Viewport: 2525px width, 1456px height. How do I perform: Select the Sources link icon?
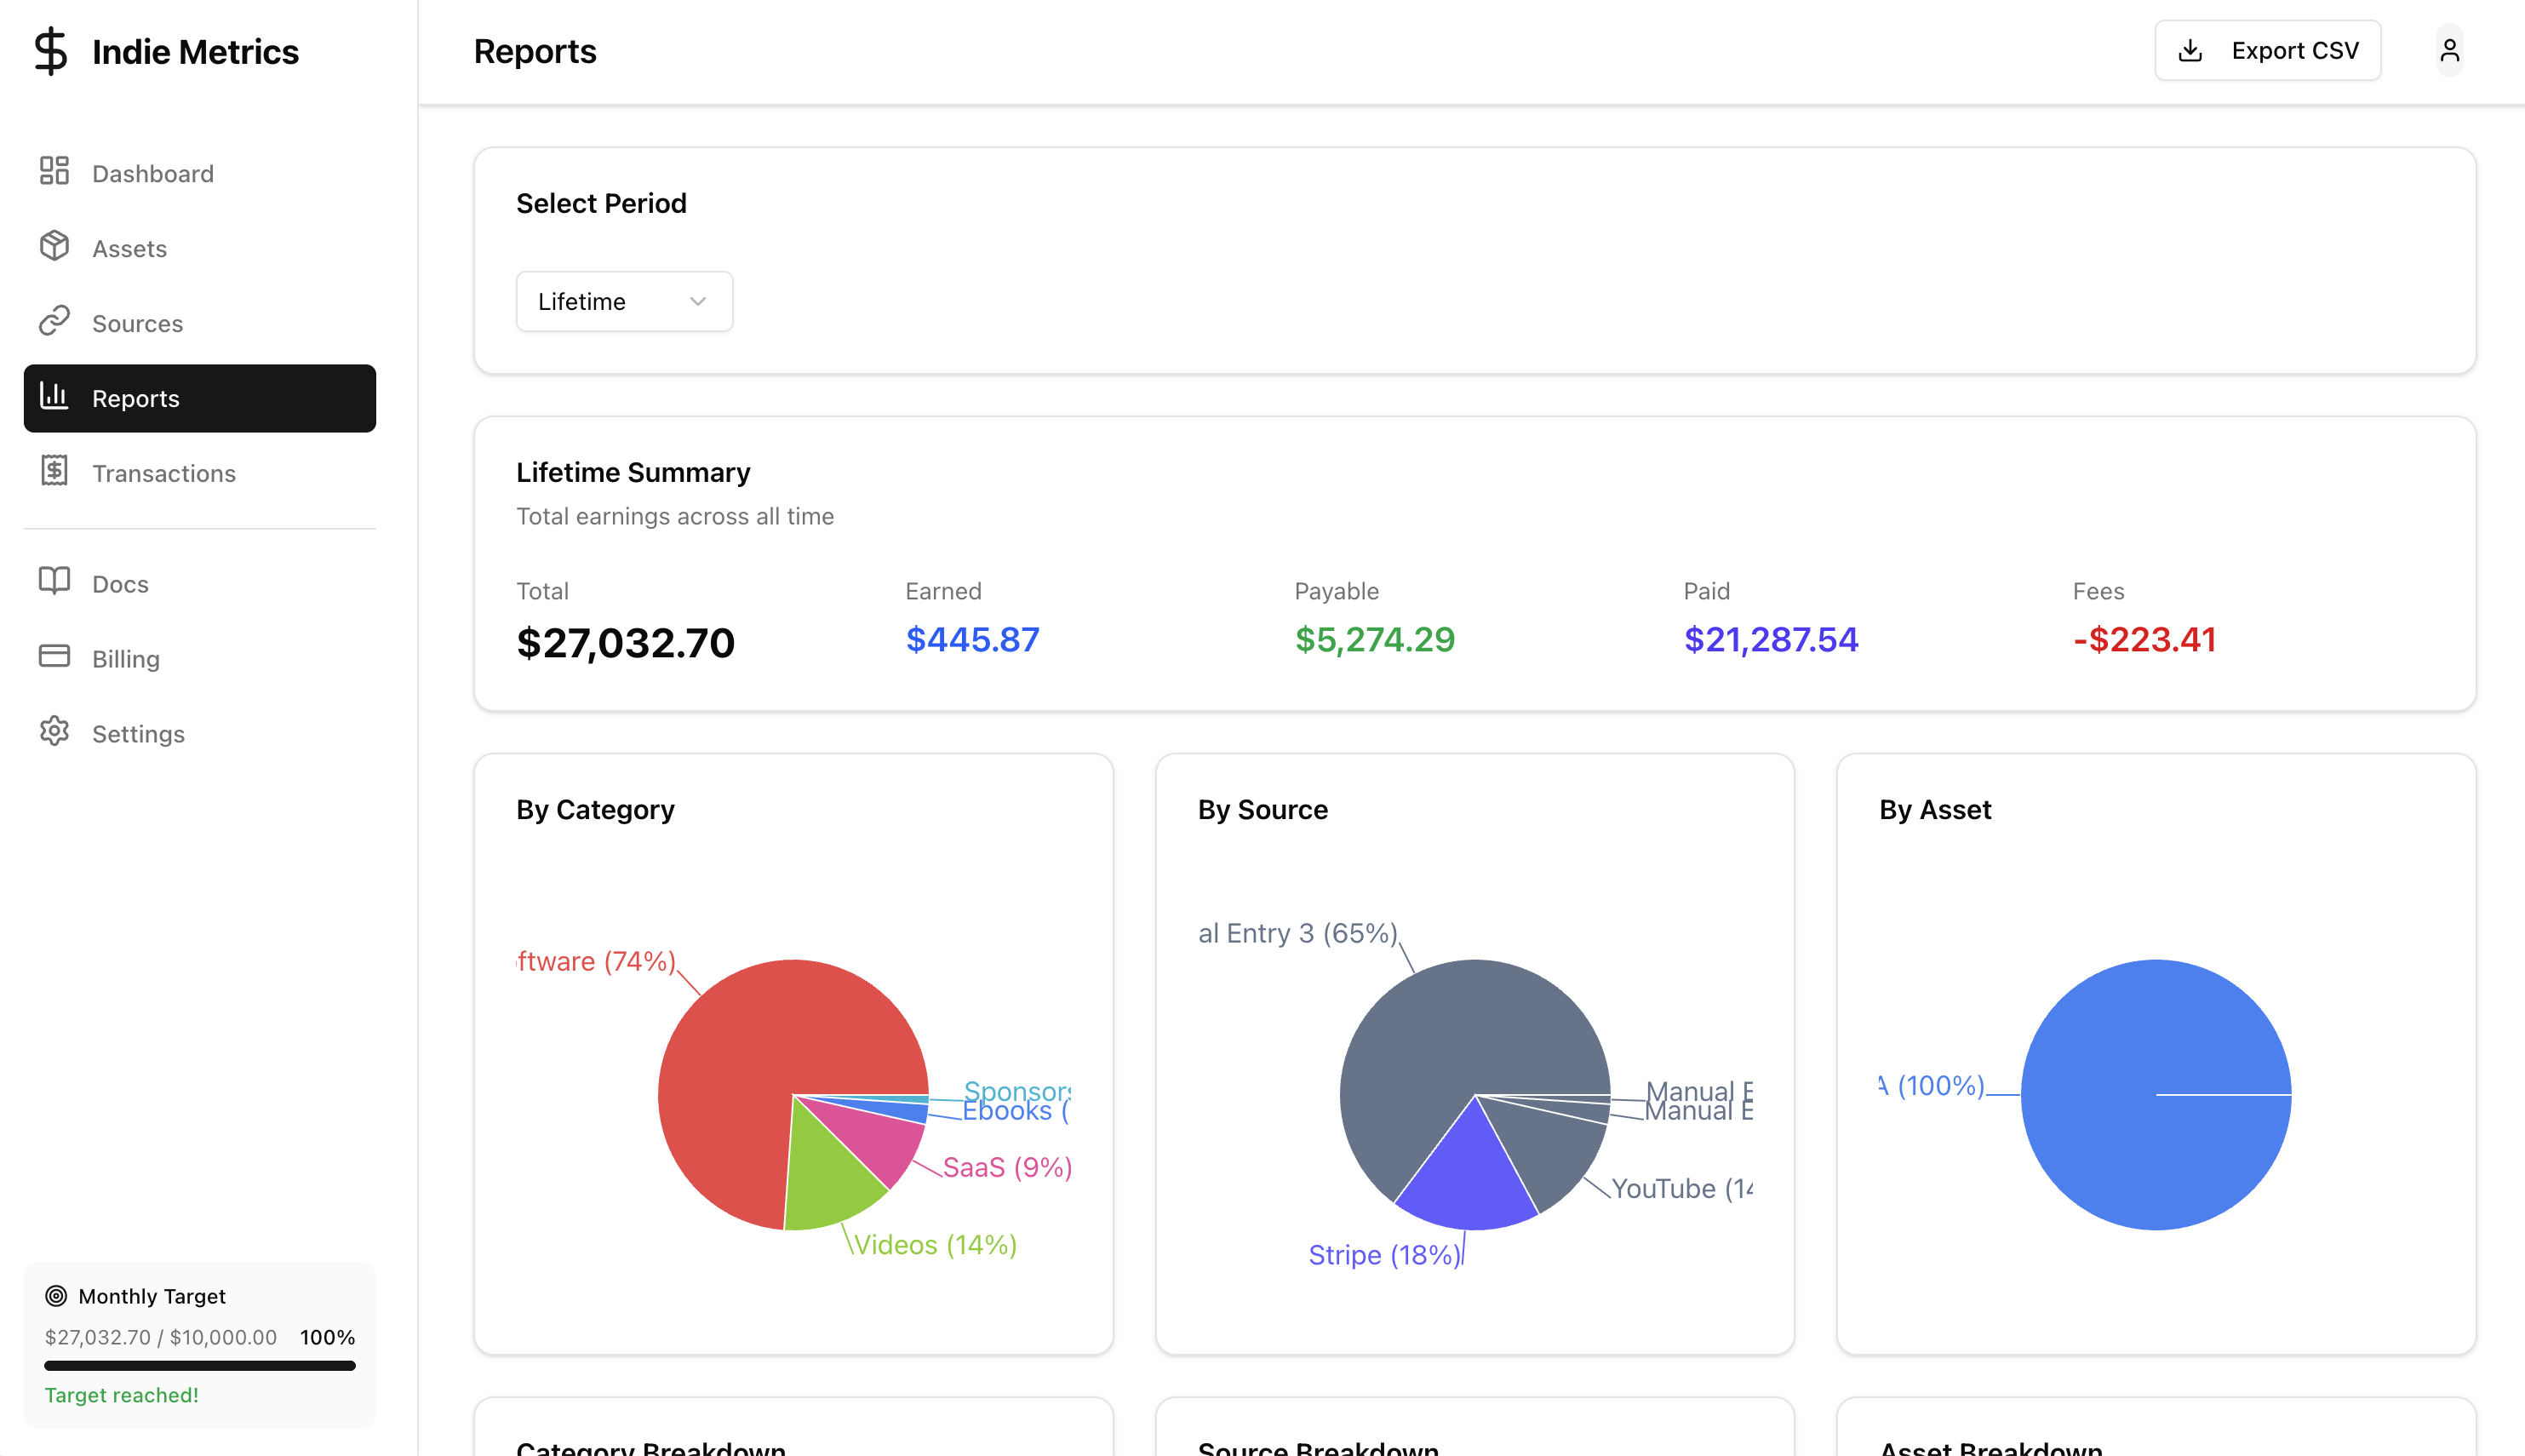point(54,321)
